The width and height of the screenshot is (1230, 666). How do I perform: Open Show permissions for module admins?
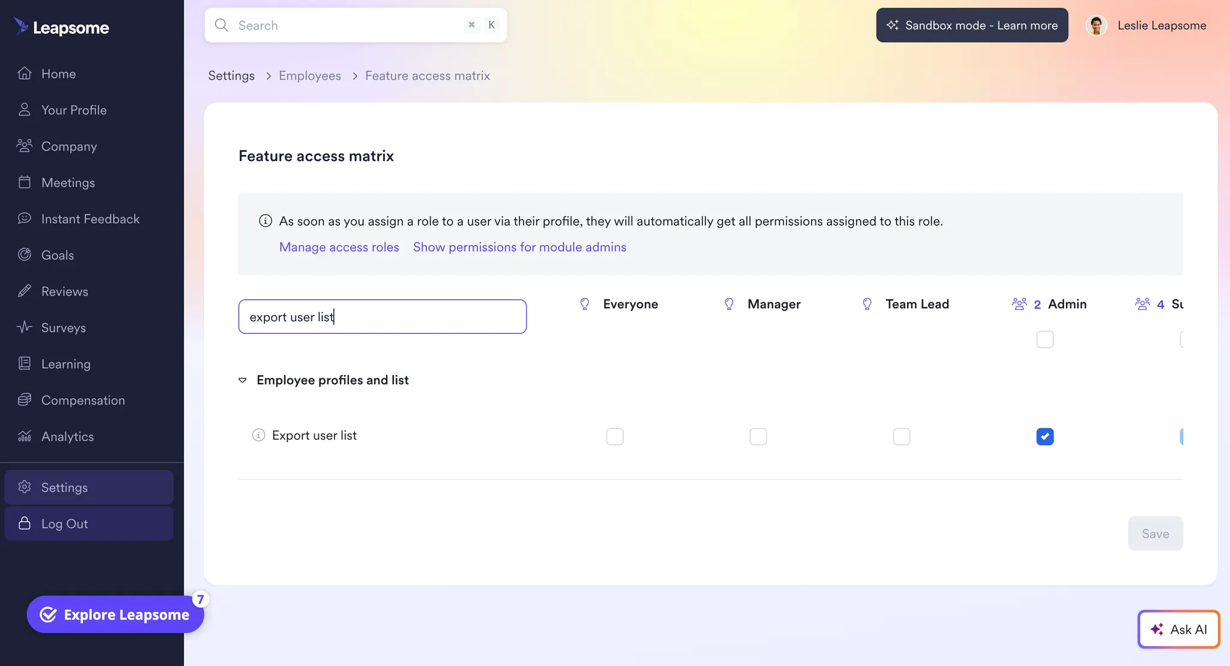pos(519,247)
